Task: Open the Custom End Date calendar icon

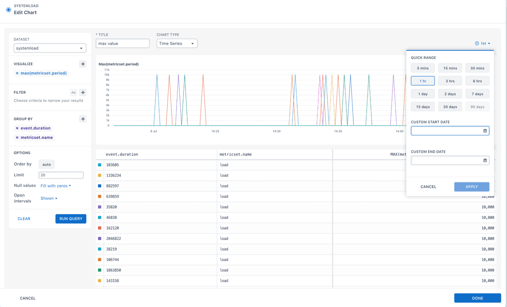Action: [x=484, y=160]
